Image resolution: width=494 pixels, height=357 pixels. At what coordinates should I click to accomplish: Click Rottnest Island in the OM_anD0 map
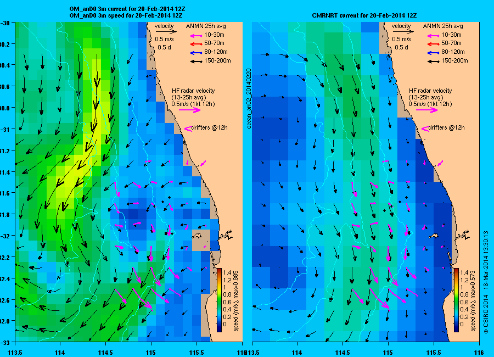click(x=197, y=235)
